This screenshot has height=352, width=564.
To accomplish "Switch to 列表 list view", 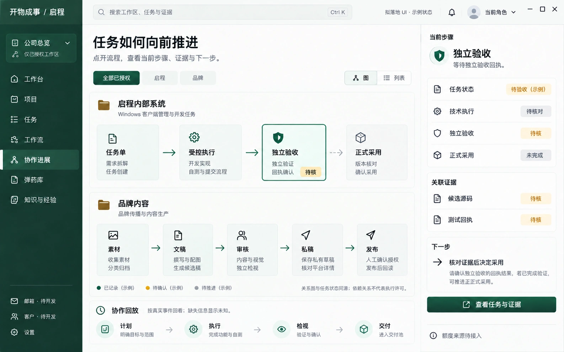I will (394, 78).
